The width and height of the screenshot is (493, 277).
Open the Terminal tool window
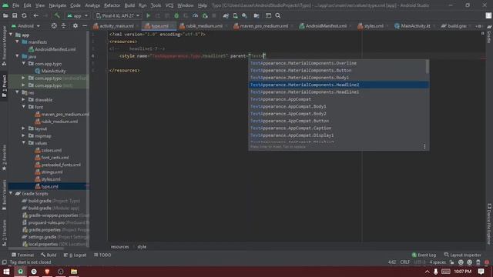click(x=22, y=255)
